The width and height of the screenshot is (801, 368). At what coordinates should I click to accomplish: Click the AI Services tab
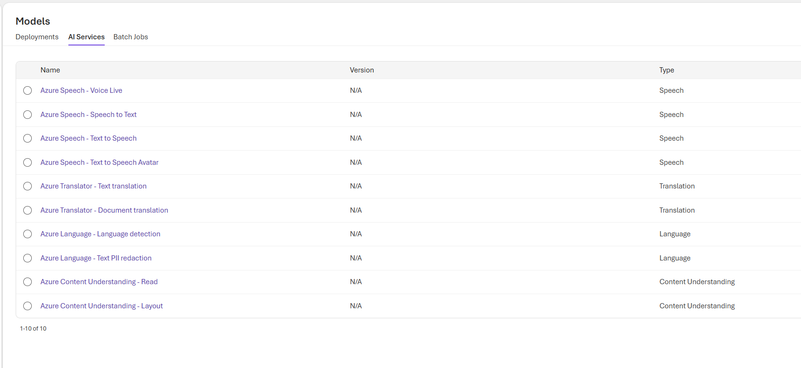86,37
